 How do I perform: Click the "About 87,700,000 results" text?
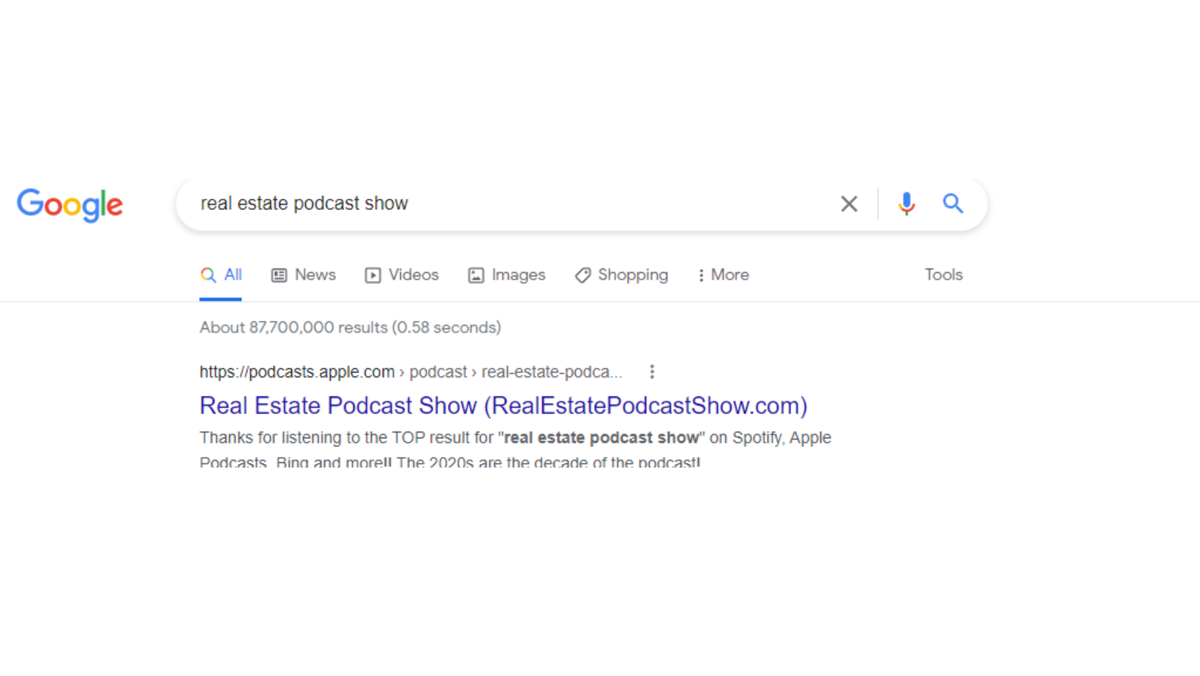pyautogui.click(x=294, y=328)
